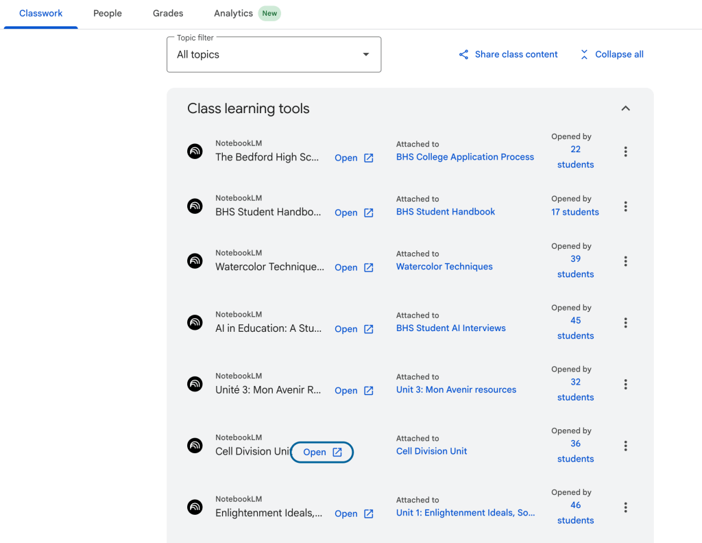702x543 pixels.
Task: Click the Unit 3: Mon Avenir resources link
Action: [456, 389]
